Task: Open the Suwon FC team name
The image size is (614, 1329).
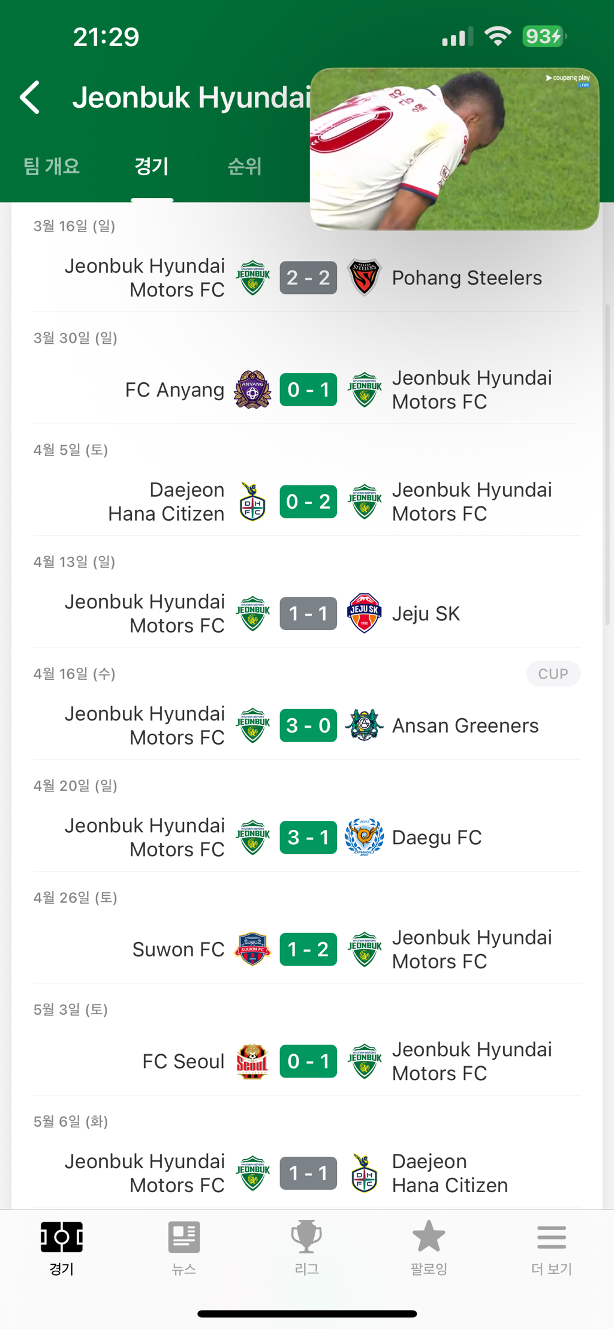Action: point(178,949)
